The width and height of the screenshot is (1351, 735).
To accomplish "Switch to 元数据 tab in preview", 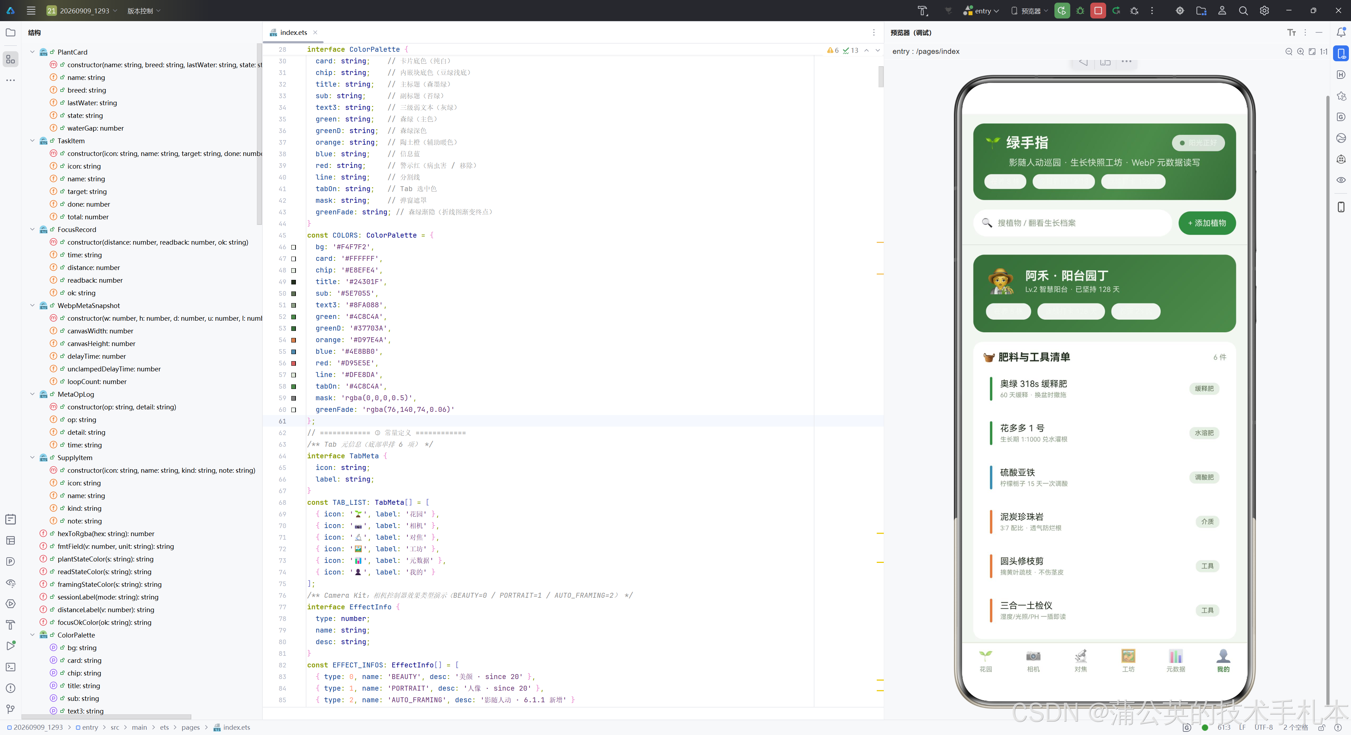I will 1176,661.
